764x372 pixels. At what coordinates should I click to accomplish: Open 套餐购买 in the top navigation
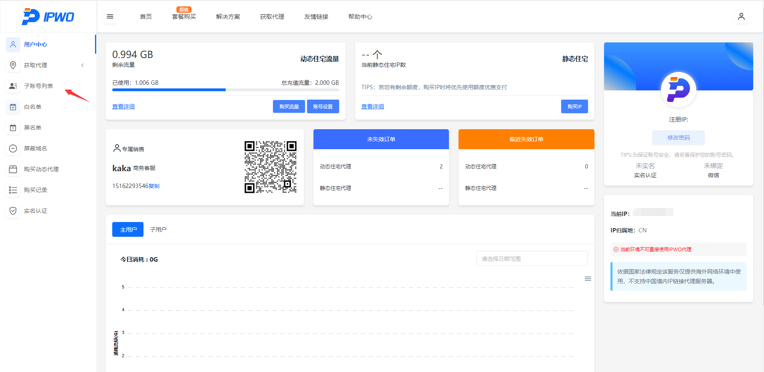184,17
